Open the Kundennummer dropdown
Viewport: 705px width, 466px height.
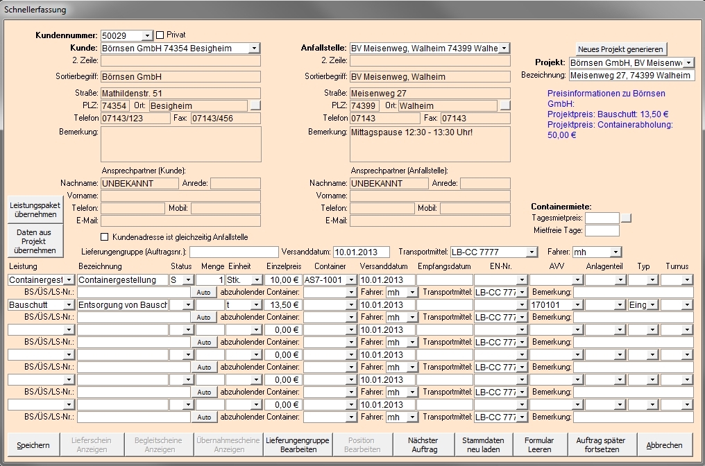click(x=147, y=35)
